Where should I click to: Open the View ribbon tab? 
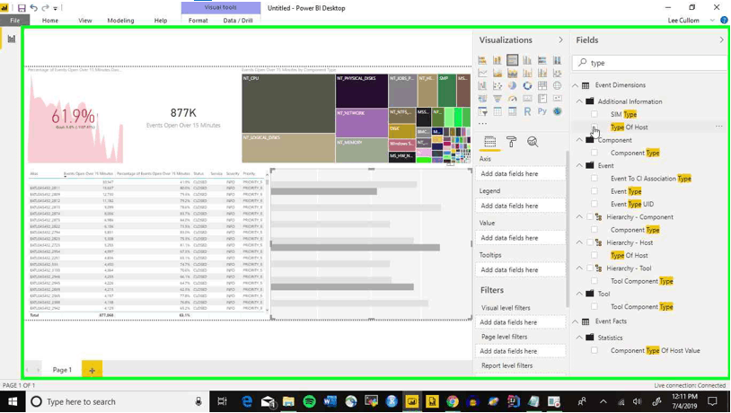coord(85,21)
